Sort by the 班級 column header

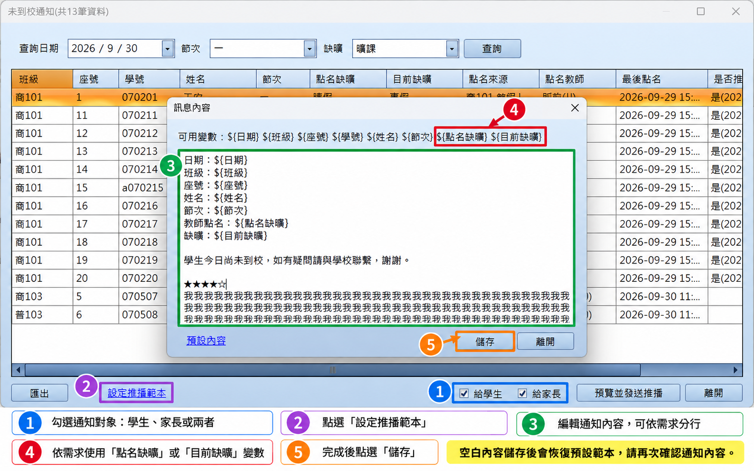click(x=42, y=79)
